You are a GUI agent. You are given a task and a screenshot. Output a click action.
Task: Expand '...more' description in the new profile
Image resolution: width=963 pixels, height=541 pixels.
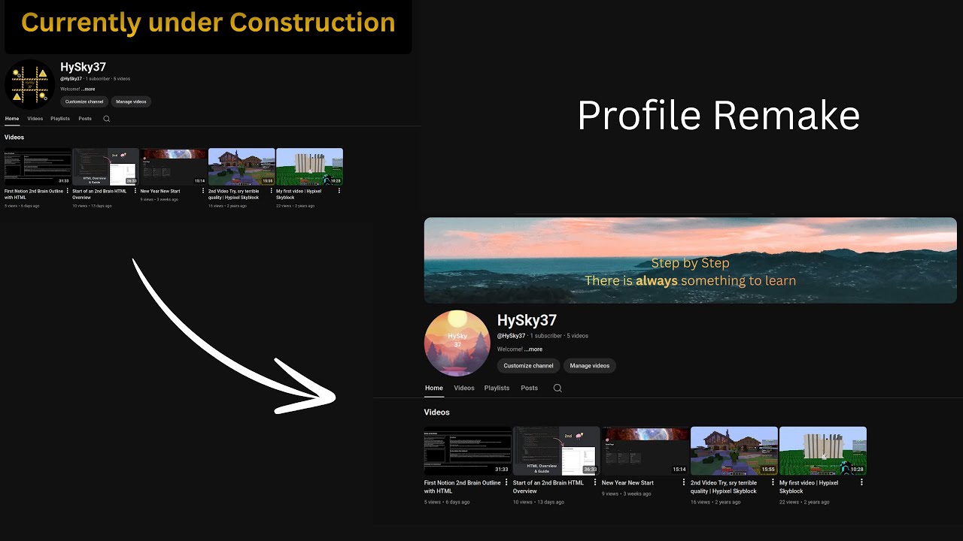[533, 349]
